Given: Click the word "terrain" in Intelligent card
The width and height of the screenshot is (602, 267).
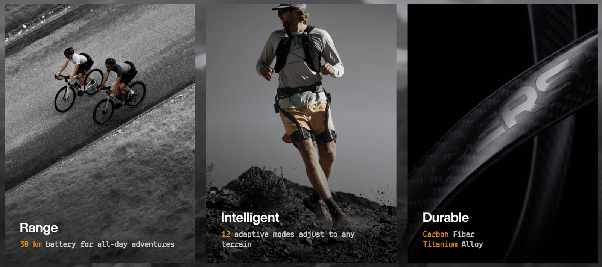Looking at the screenshot, I should (x=236, y=244).
